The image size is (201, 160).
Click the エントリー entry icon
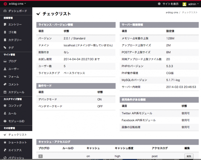(x=5, y=25)
